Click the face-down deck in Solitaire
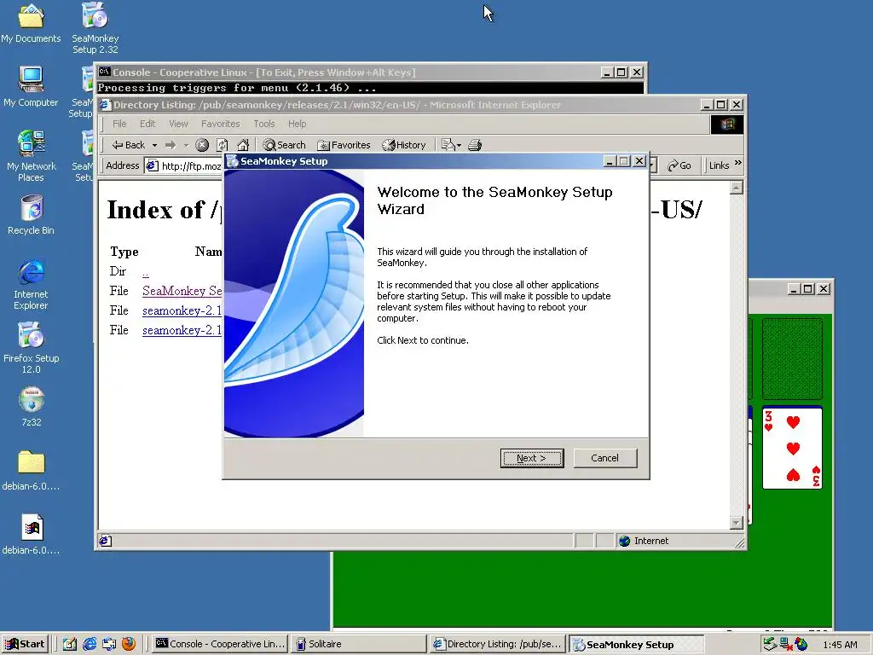The width and height of the screenshot is (873, 655). tap(792, 359)
